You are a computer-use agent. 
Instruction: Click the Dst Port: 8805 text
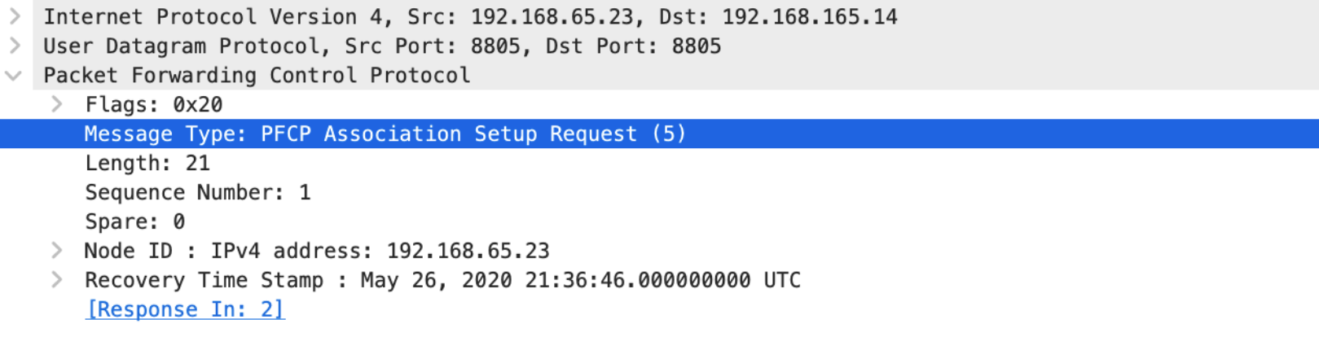pos(633,46)
